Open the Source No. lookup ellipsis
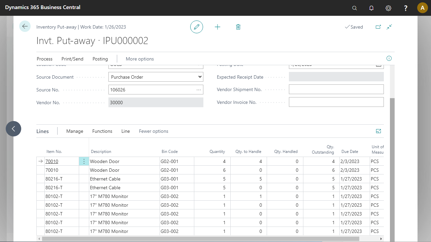This screenshot has height=242, width=431. coord(199,90)
